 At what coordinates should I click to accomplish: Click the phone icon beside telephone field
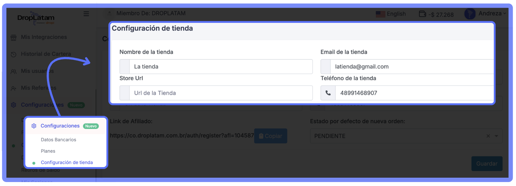pos(328,93)
